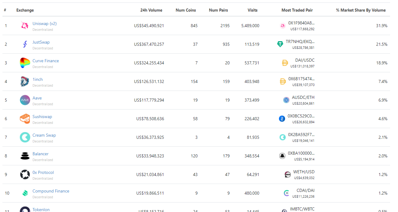Image resolution: width=398 pixels, height=212 pixels.
Task: Click the US$324,255,434 volume value
Action: 149,63
